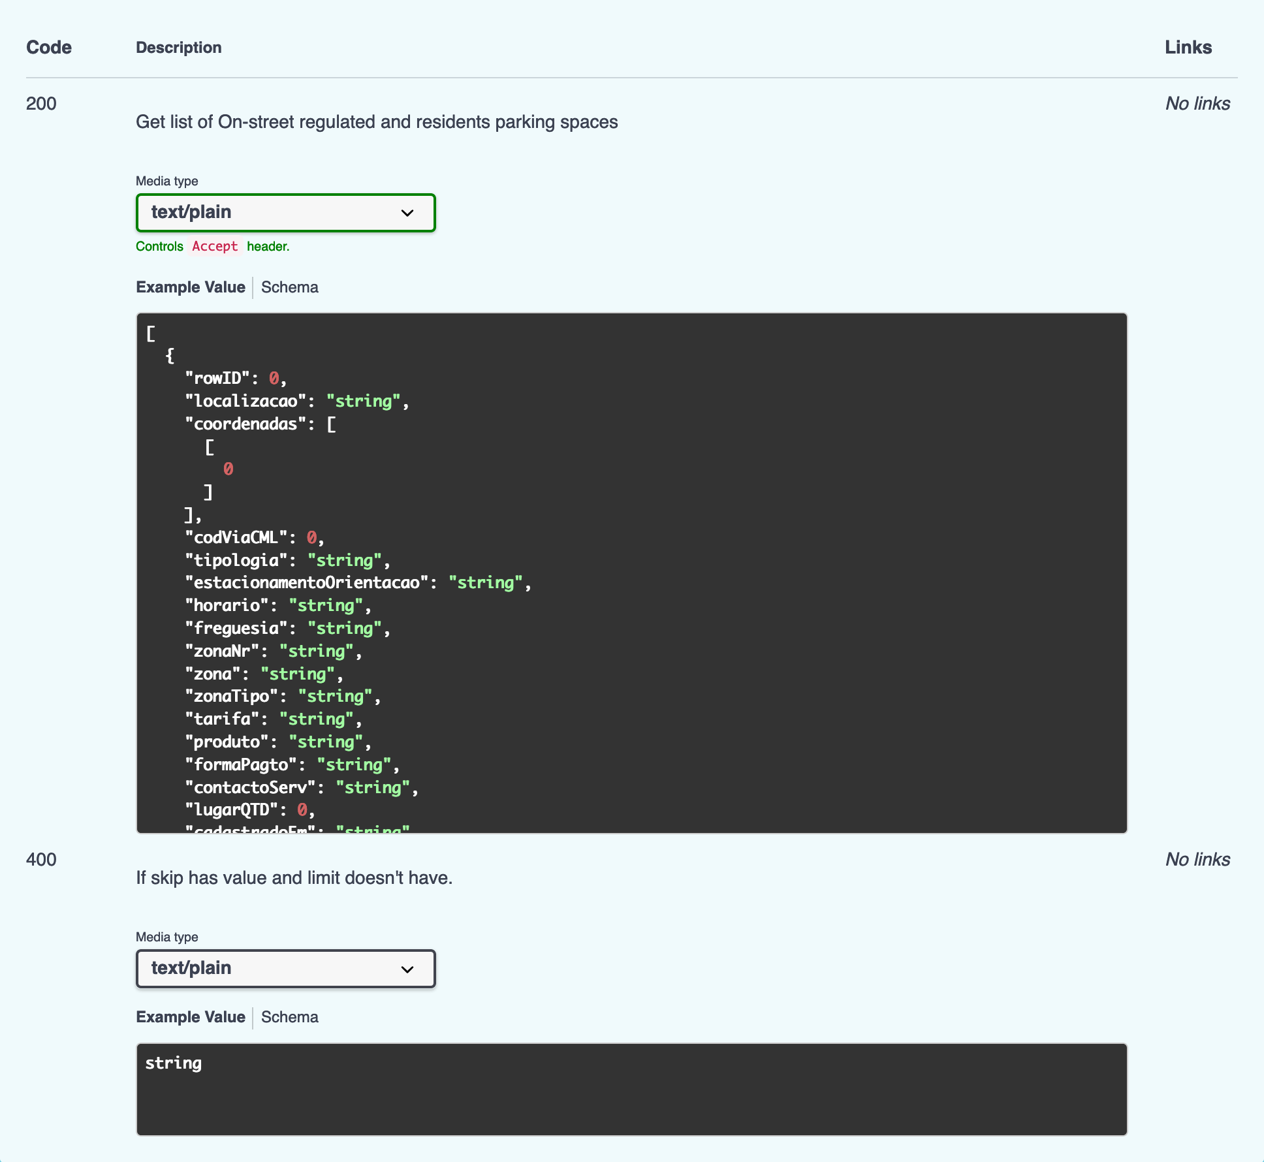This screenshot has width=1264, height=1162.
Task: Click the "freguesia" line in example JSON
Action: point(287,629)
